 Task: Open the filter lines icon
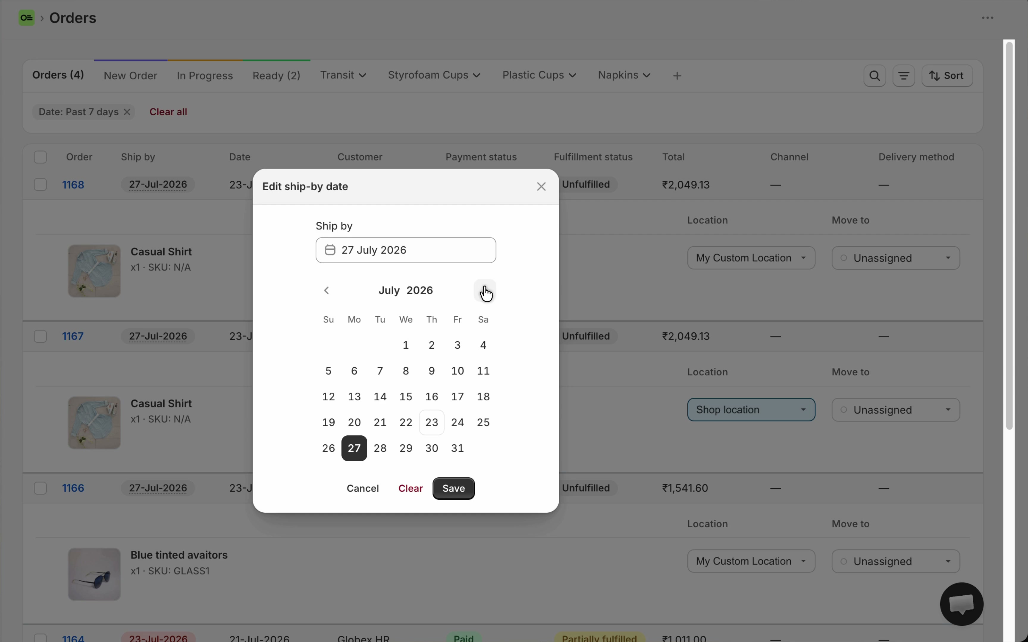pyautogui.click(x=904, y=76)
